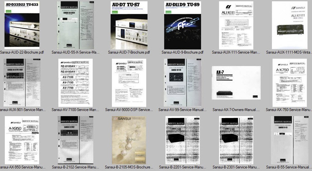Click the Sansui-B-2301-Service-Manu... file name

coord(236,167)
